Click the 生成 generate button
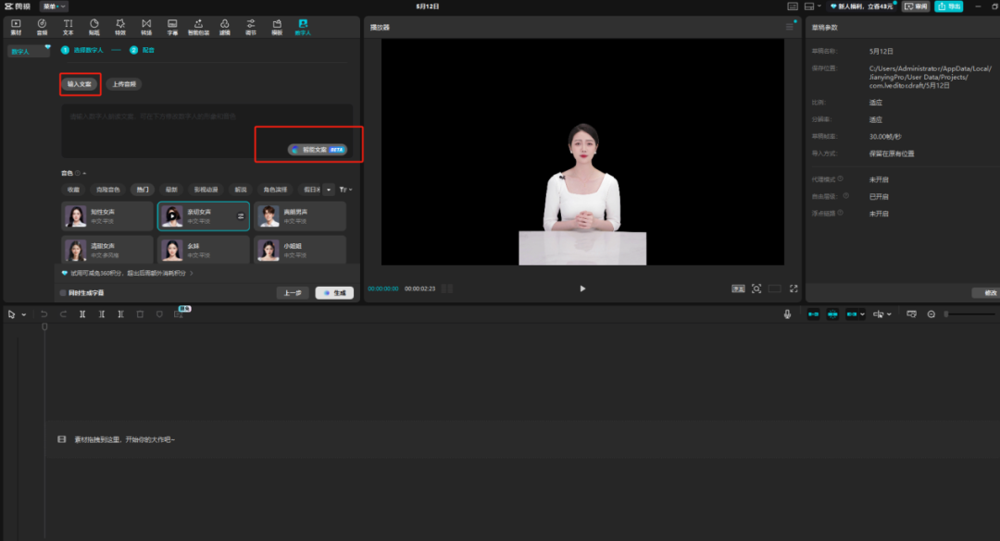The width and height of the screenshot is (1000, 541). click(x=334, y=293)
